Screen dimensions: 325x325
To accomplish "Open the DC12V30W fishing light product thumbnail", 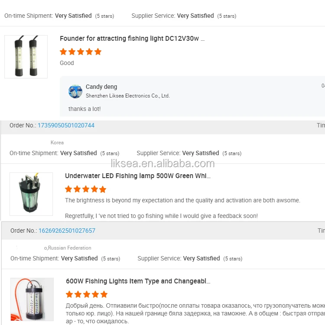I will tap(26, 57).
